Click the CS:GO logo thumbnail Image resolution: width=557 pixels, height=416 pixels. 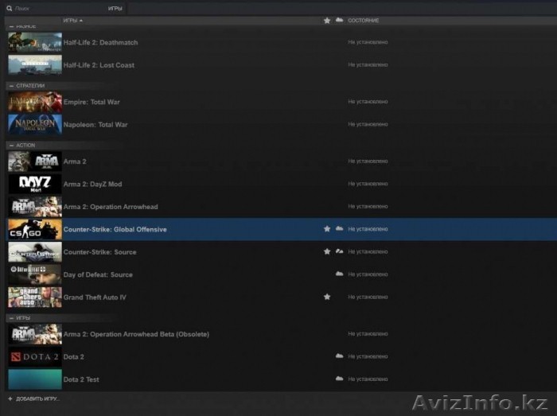coord(35,230)
